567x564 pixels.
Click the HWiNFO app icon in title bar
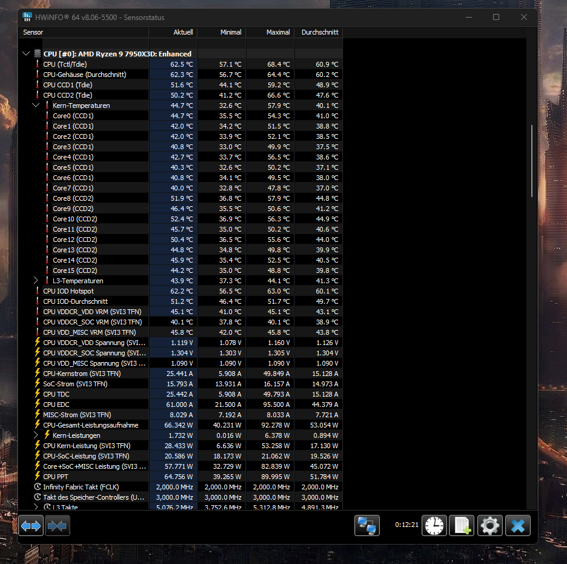click(x=27, y=17)
